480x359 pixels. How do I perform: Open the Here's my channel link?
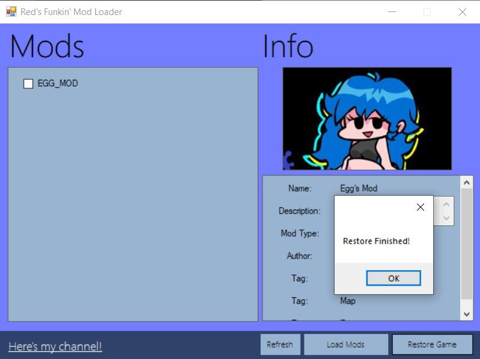click(x=55, y=346)
